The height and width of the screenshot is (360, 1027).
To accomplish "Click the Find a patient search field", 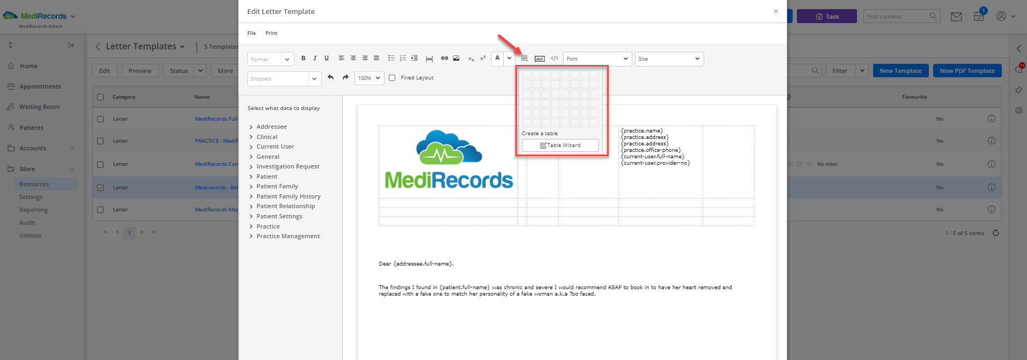I will pos(902,17).
